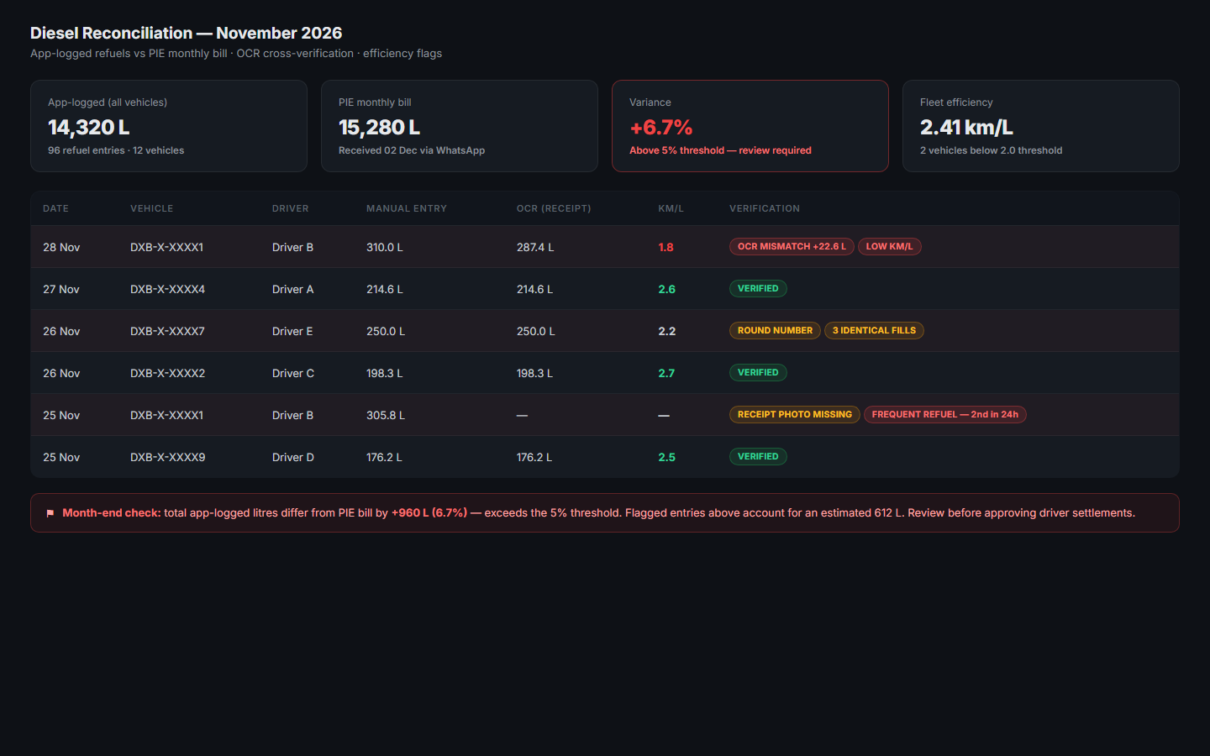Click 'Received 02 Dec via WhatsApp' text
The height and width of the screenshot is (756, 1210).
412,150
